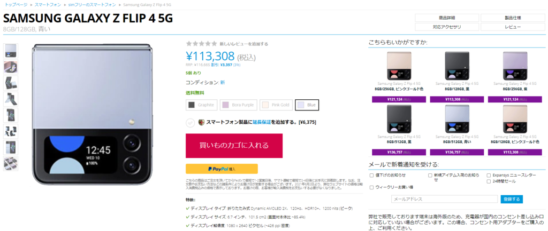This screenshot has height=231, width=548.
Task: Choose the Bora Purple color swatch
Action: click(240, 105)
